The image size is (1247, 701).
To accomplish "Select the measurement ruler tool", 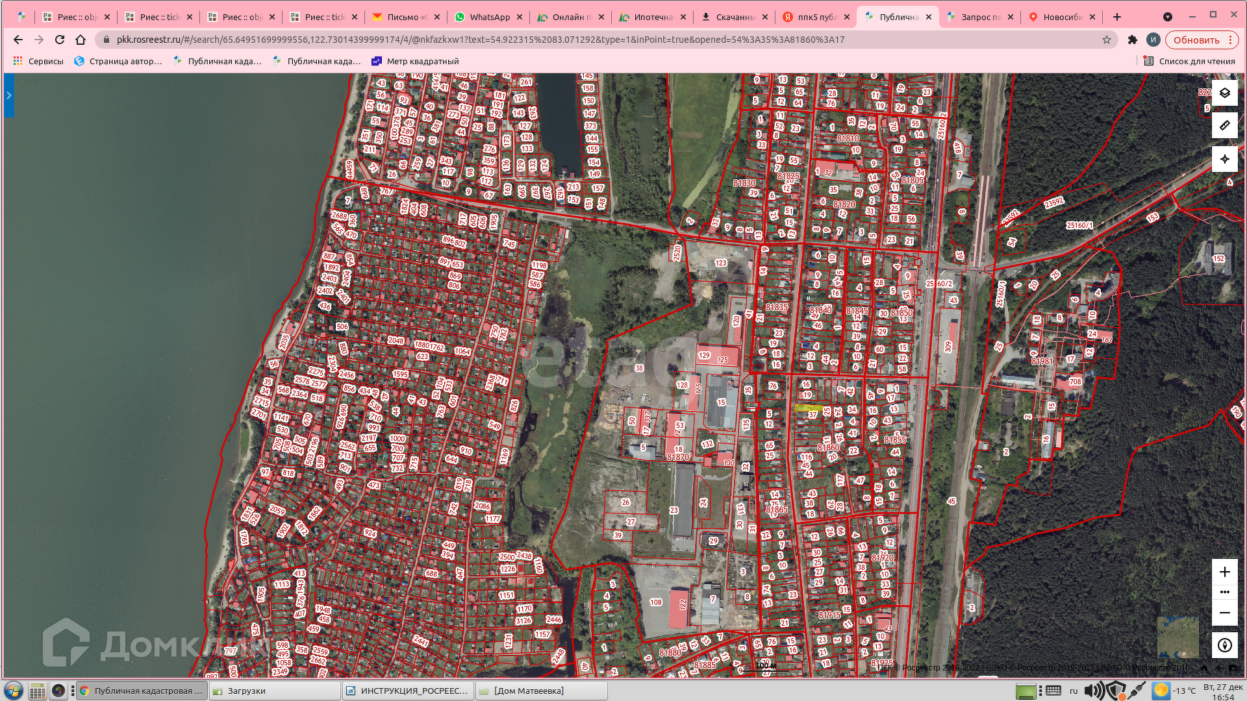I will coord(1224,125).
